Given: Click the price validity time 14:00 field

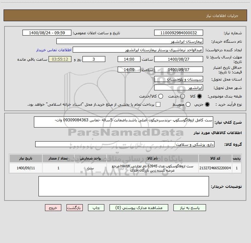Looking at the screenshot, I should (x=129, y=69).
